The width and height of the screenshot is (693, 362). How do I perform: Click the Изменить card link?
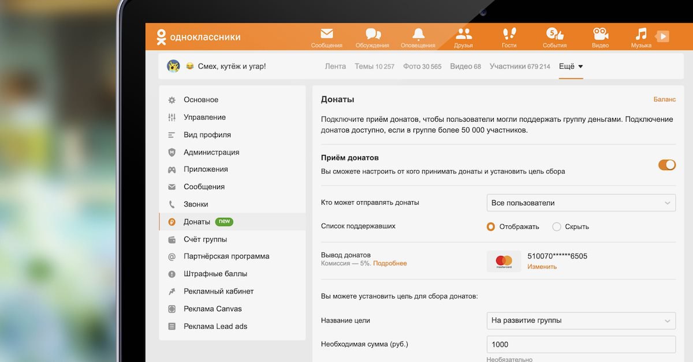point(542,267)
